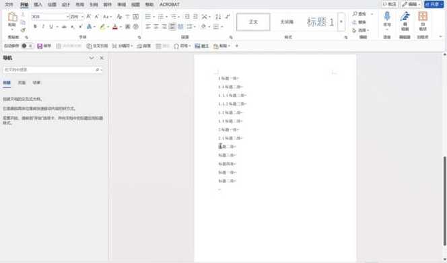Underline text with the U button

(51, 26)
